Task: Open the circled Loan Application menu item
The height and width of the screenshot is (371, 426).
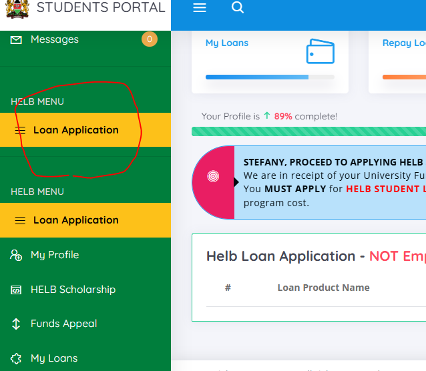Action: pos(75,130)
